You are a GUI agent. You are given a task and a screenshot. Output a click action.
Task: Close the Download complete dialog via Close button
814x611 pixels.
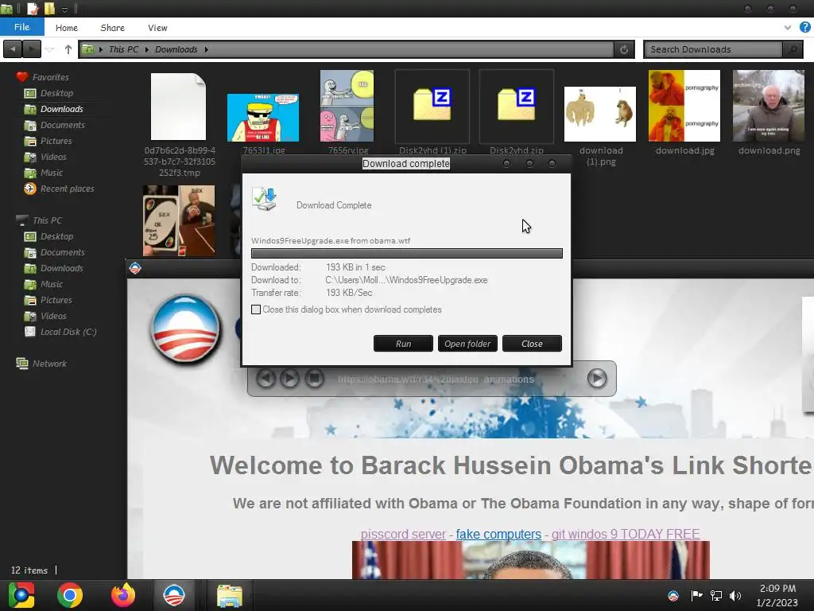tap(532, 344)
